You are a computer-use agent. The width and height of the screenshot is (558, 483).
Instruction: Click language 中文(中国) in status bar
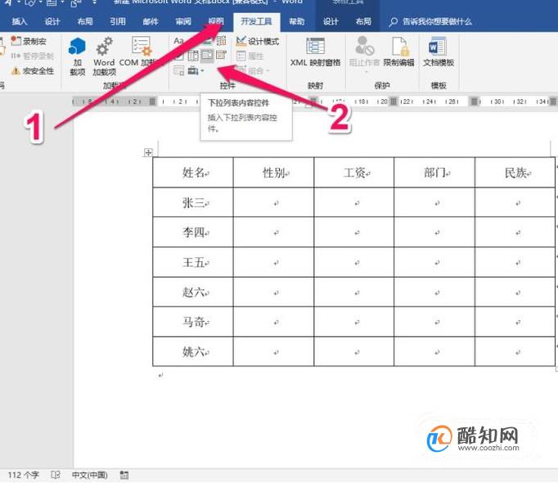(90, 475)
